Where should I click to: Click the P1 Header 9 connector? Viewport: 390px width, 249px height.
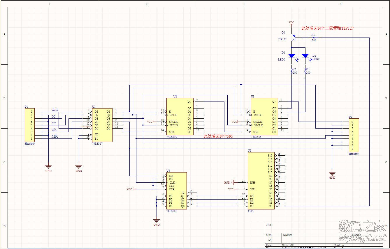29,125
